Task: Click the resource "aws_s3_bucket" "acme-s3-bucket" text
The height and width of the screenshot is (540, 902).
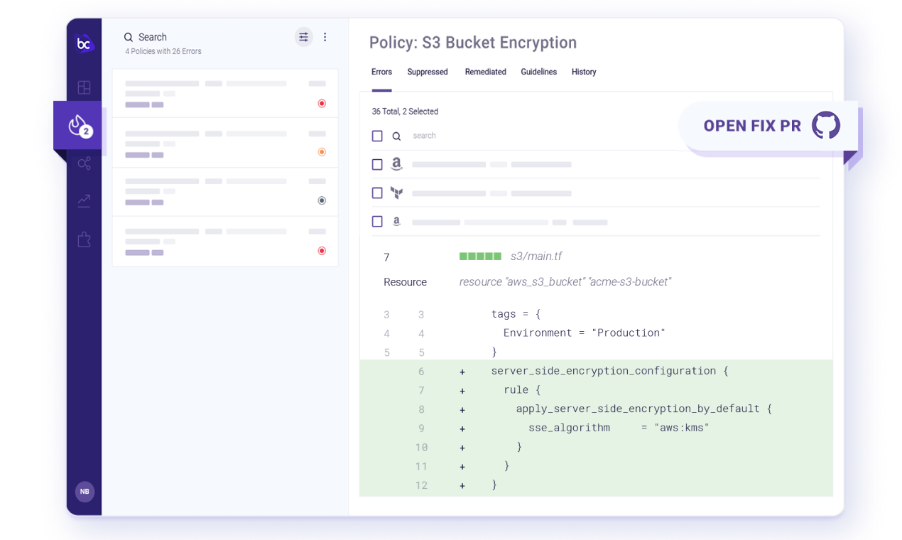Action: point(565,282)
